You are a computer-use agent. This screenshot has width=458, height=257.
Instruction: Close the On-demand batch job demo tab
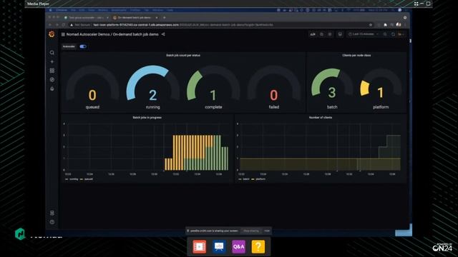click(157, 17)
